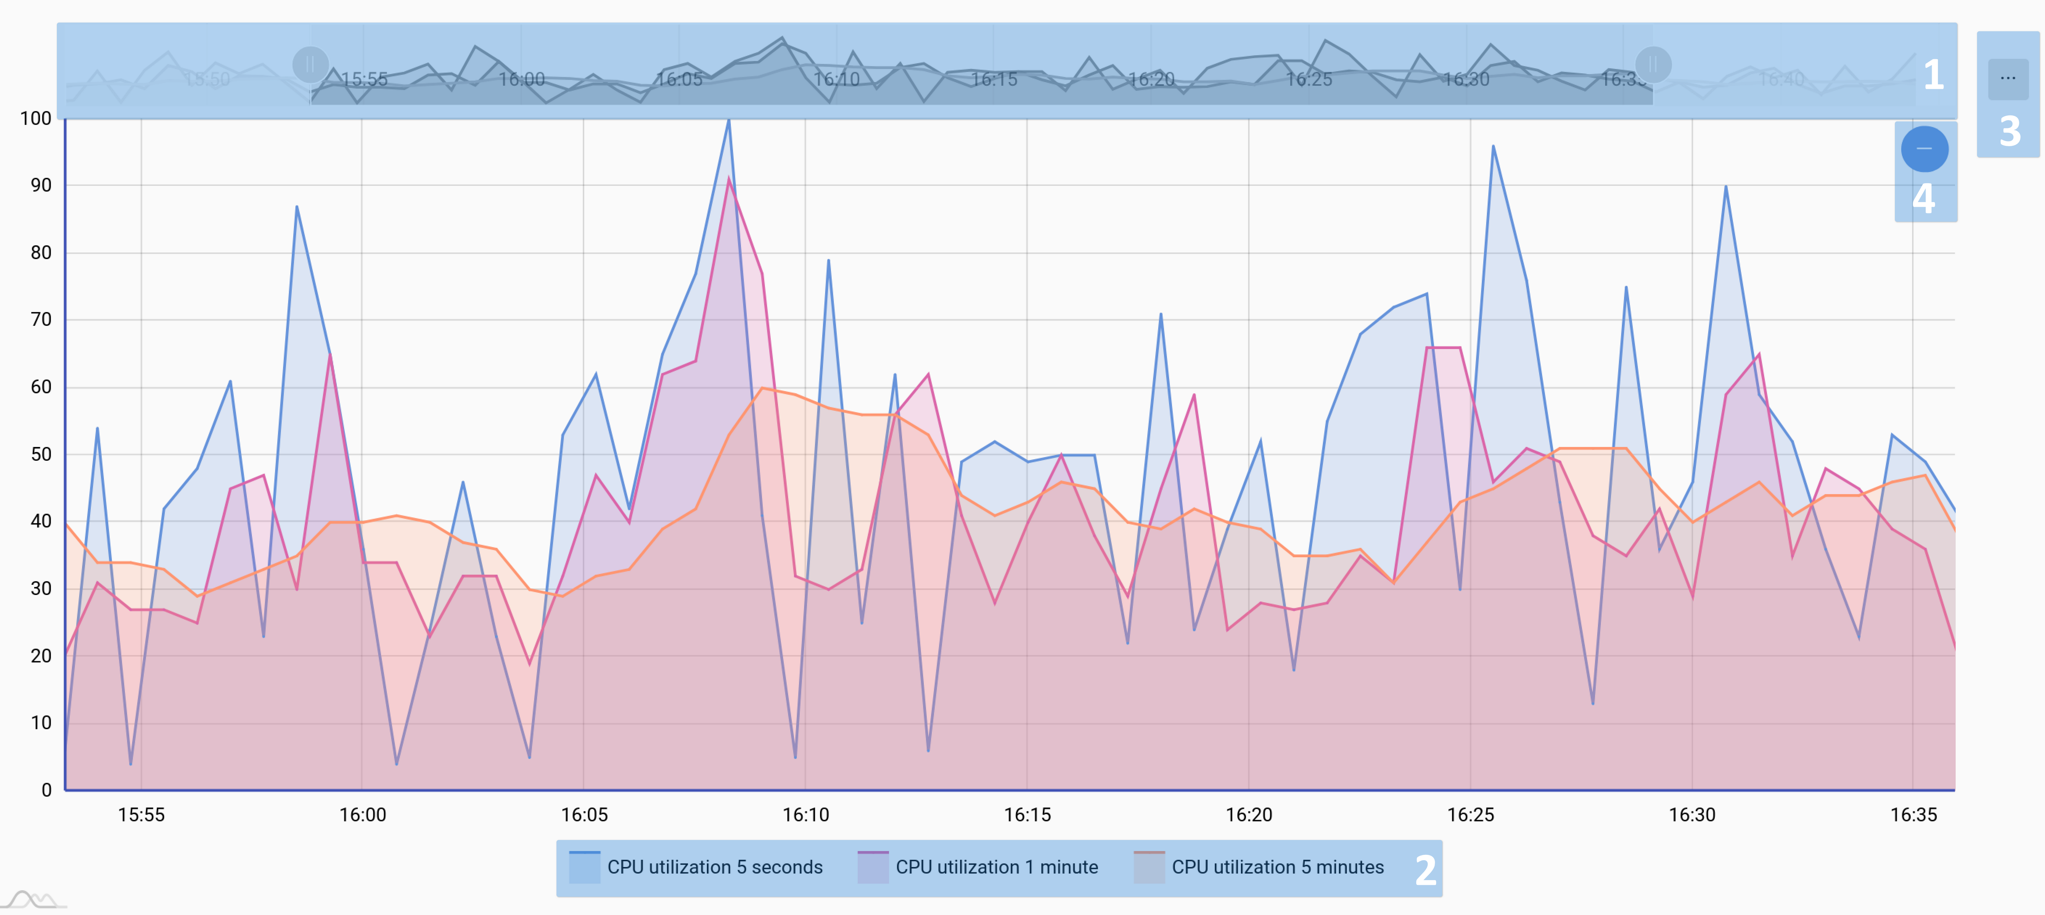
Task: Toggle the CPU utilization 1 minute series label
Action: tap(996, 867)
